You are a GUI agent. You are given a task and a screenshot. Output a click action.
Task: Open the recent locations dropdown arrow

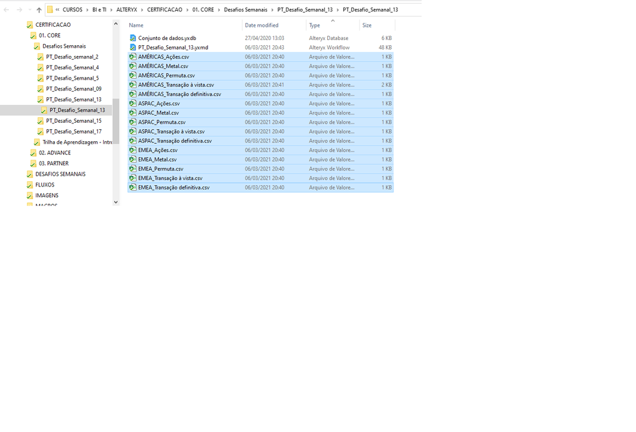coord(30,10)
